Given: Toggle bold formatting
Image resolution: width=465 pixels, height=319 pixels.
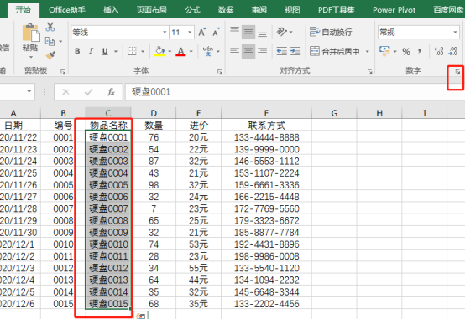Looking at the screenshot, I should pyautogui.click(x=77, y=51).
